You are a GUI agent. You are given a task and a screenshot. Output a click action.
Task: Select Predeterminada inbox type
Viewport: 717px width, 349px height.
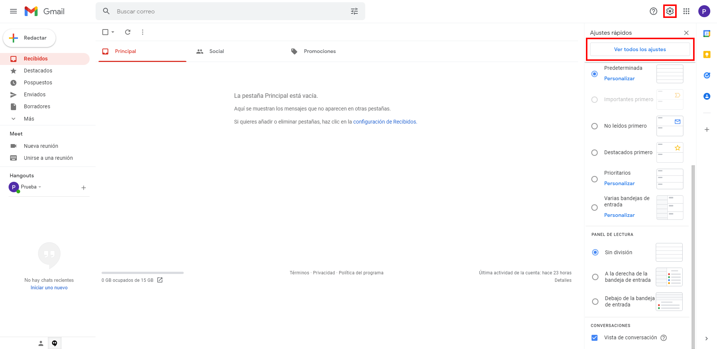click(595, 74)
